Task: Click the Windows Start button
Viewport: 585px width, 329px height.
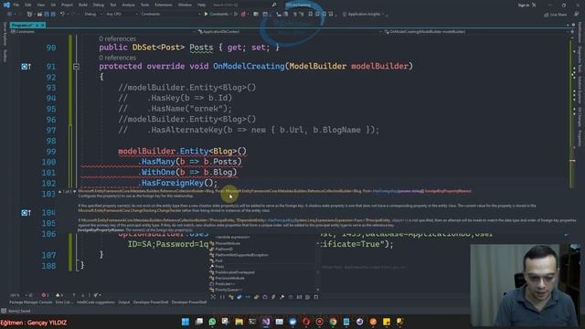Action: (186, 322)
